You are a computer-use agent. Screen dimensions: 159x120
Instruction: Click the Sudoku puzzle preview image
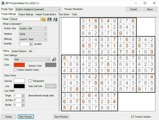(108, 64)
